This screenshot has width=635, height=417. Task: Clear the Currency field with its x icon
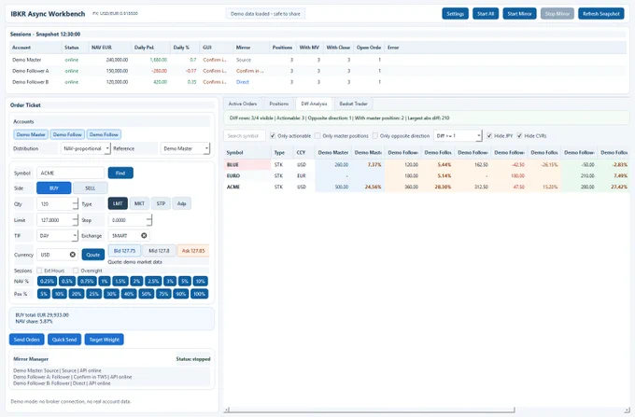coord(73,255)
